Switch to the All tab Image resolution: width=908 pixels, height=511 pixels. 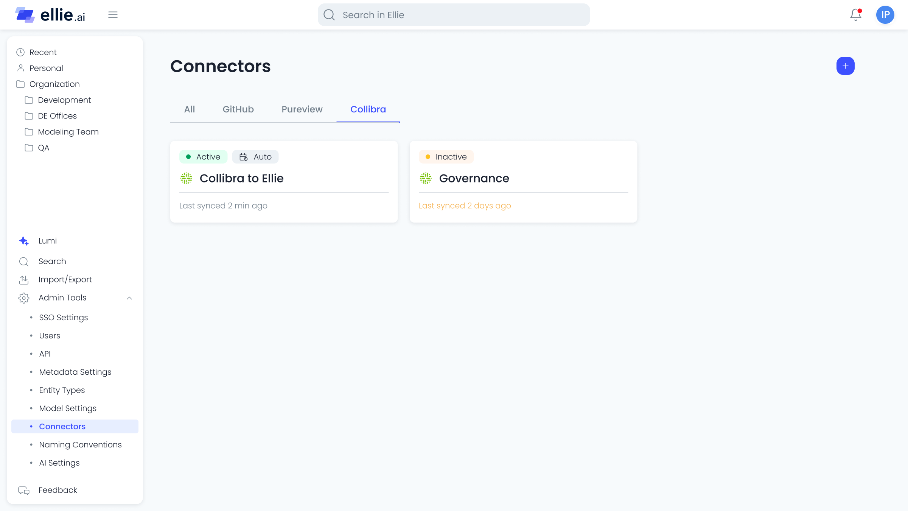point(190,109)
